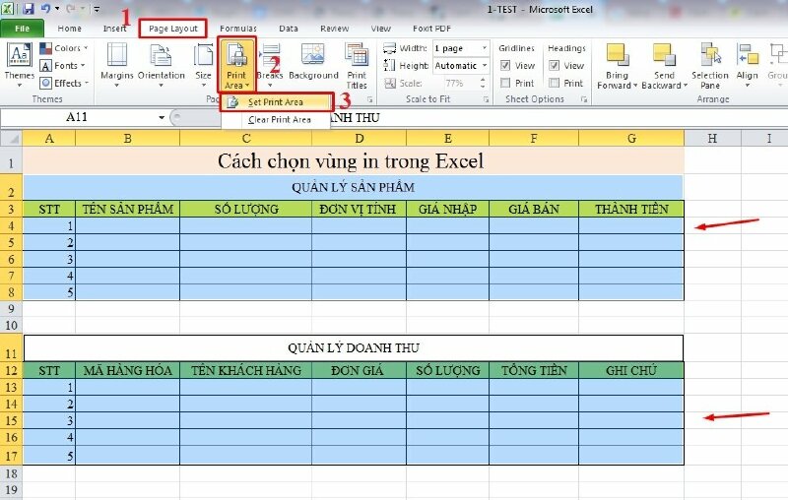Open theme Colors options

click(64, 48)
